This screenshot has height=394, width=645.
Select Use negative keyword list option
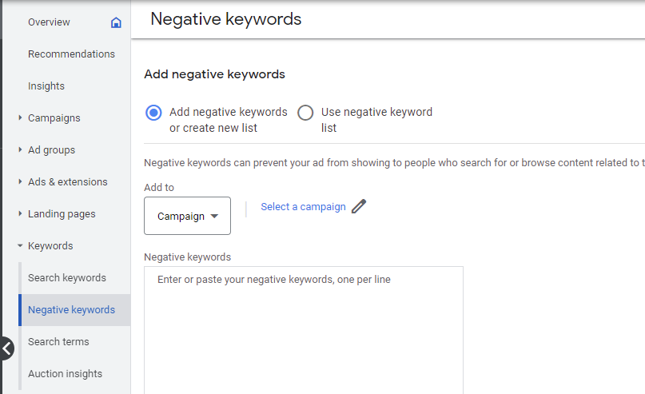(305, 113)
